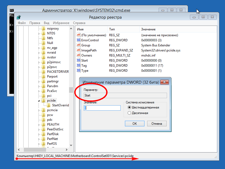Open the Избранное menu
This screenshot has height=169, width=225.
point(61,23)
